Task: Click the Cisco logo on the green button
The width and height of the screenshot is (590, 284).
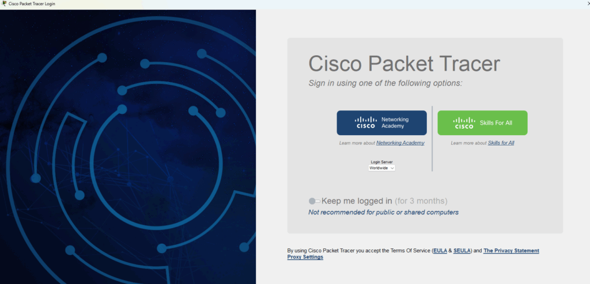Action: click(x=464, y=122)
